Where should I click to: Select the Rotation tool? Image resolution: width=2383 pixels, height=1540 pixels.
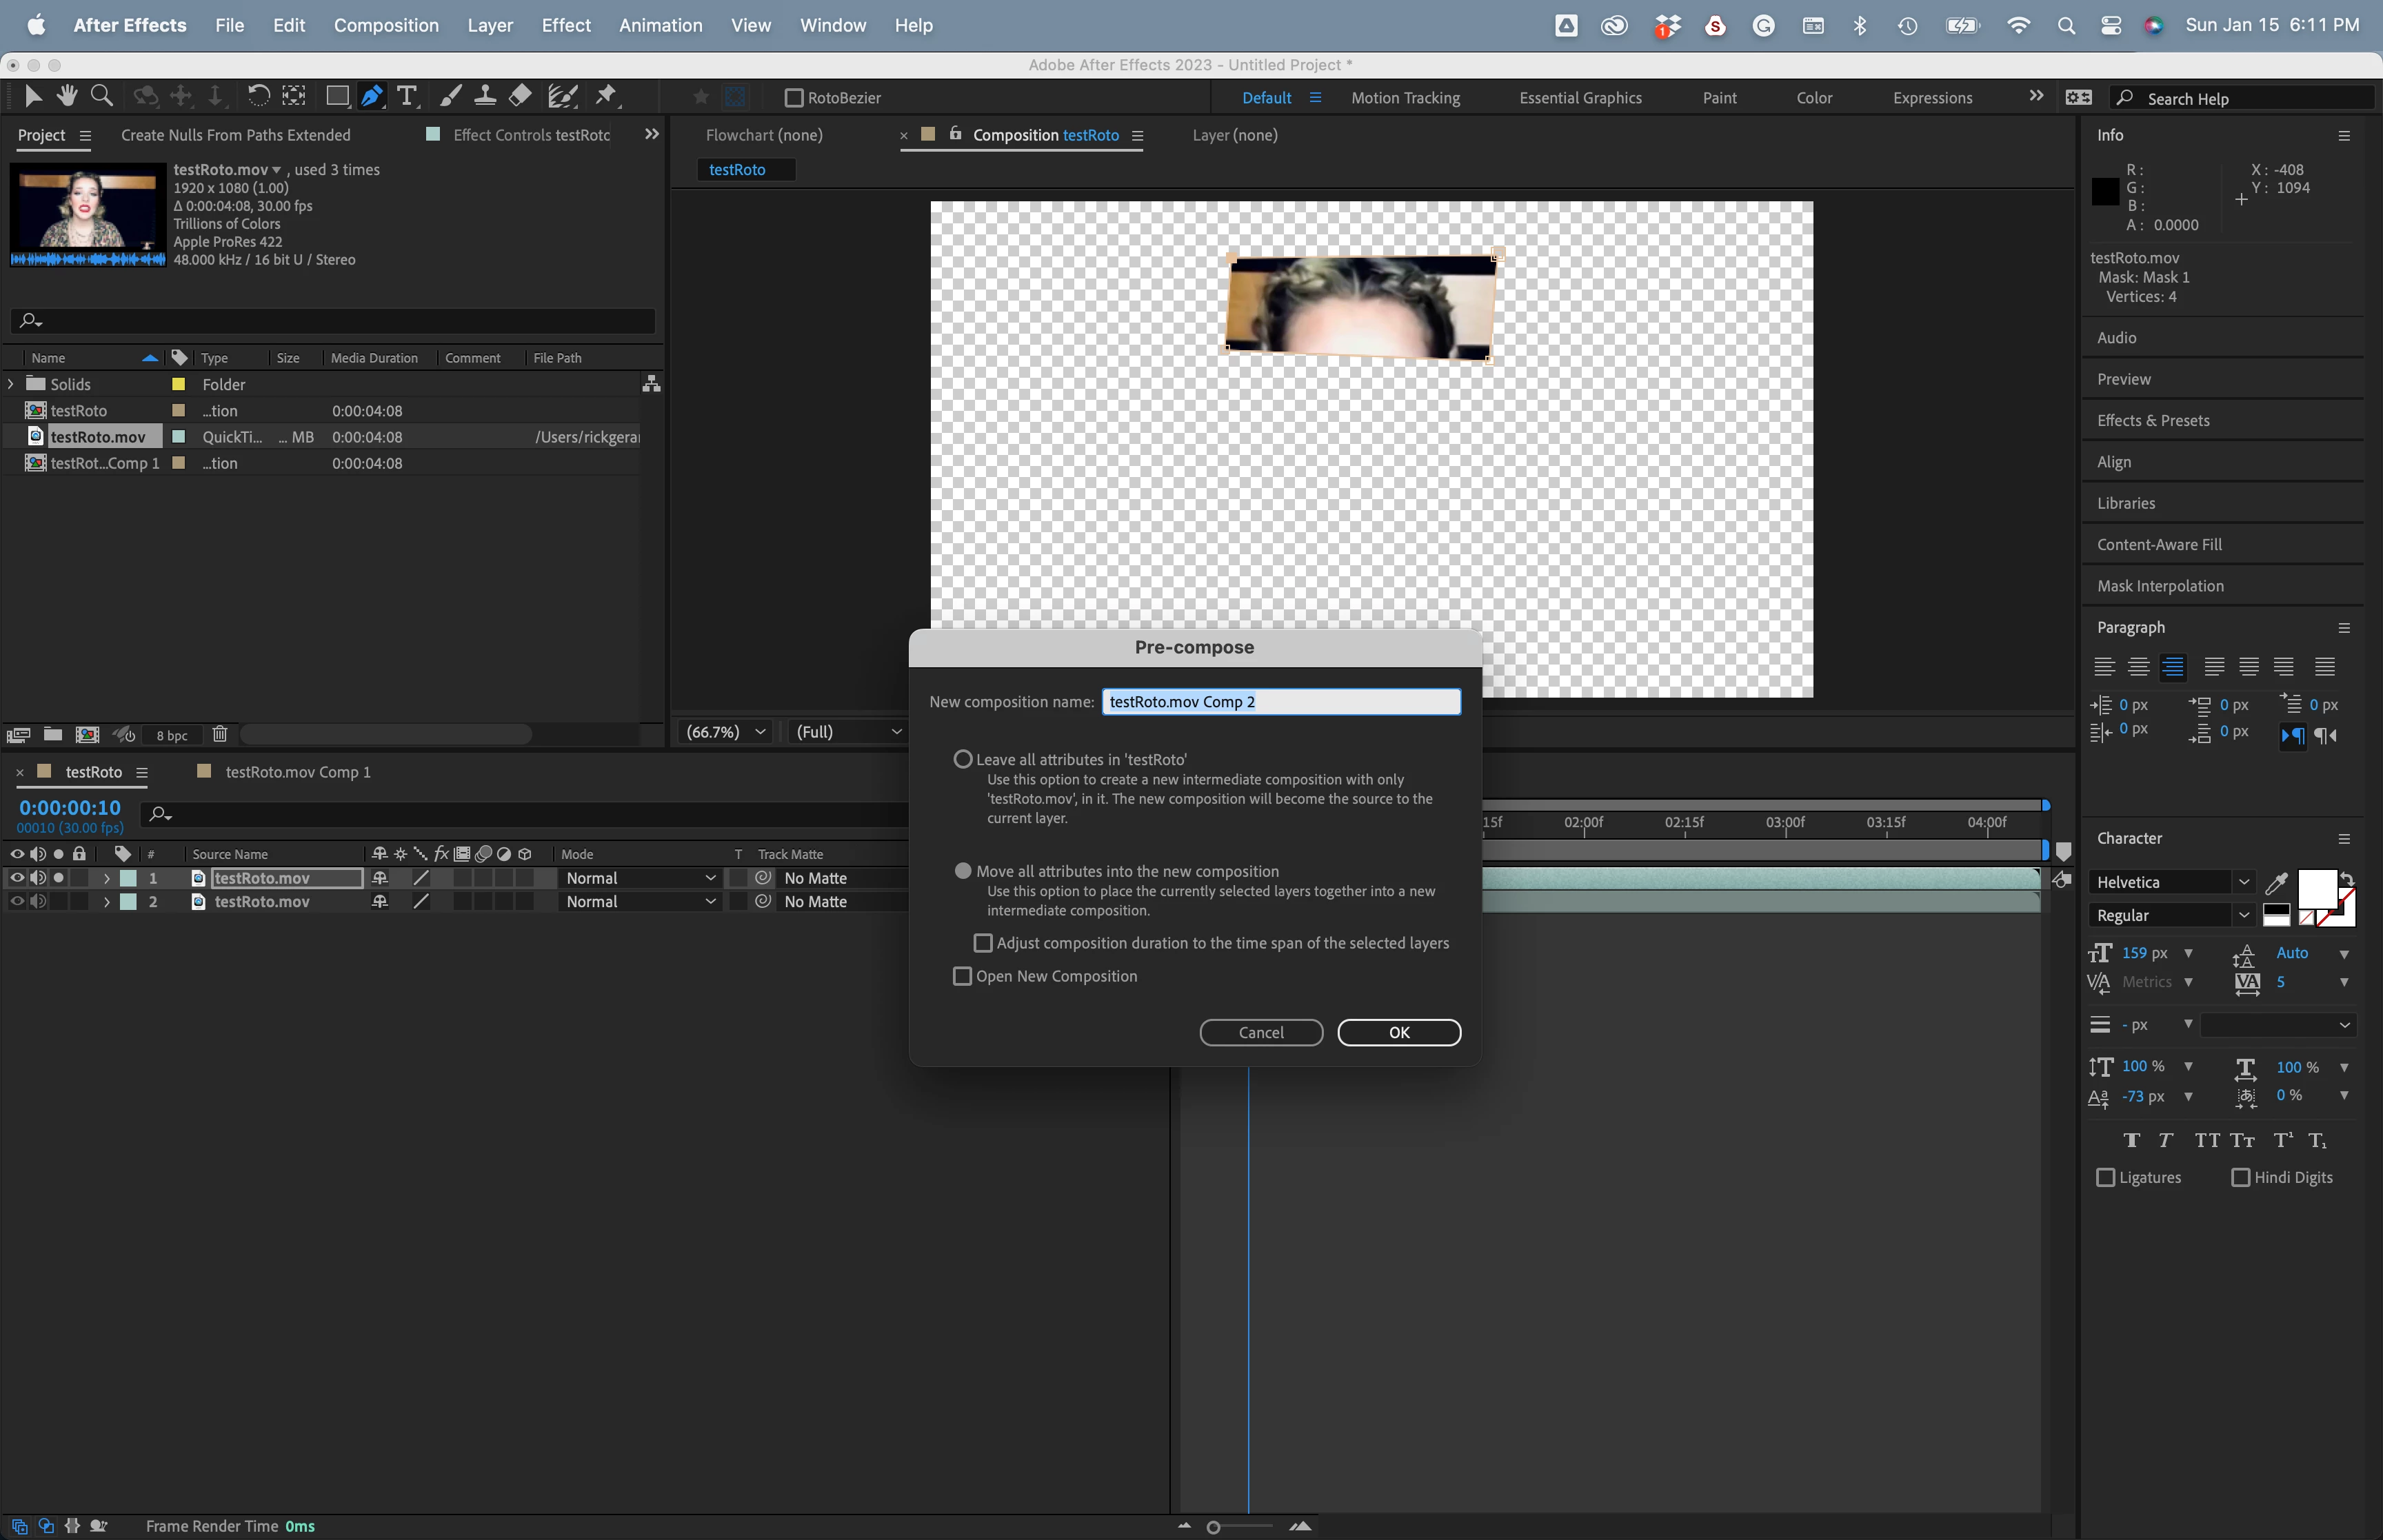(x=258, y=96)
